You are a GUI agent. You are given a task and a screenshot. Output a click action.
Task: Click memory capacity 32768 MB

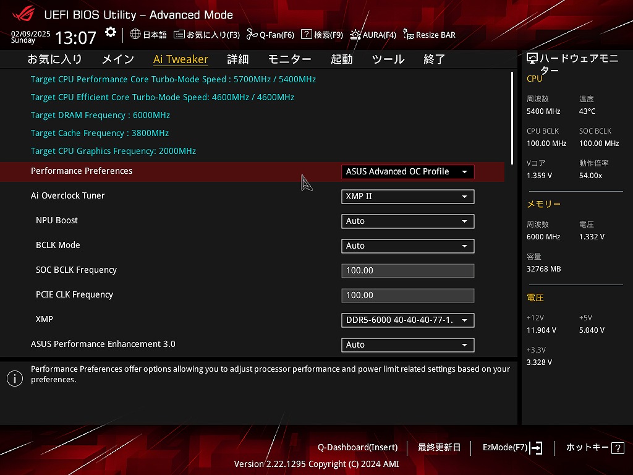coord(544,269)
